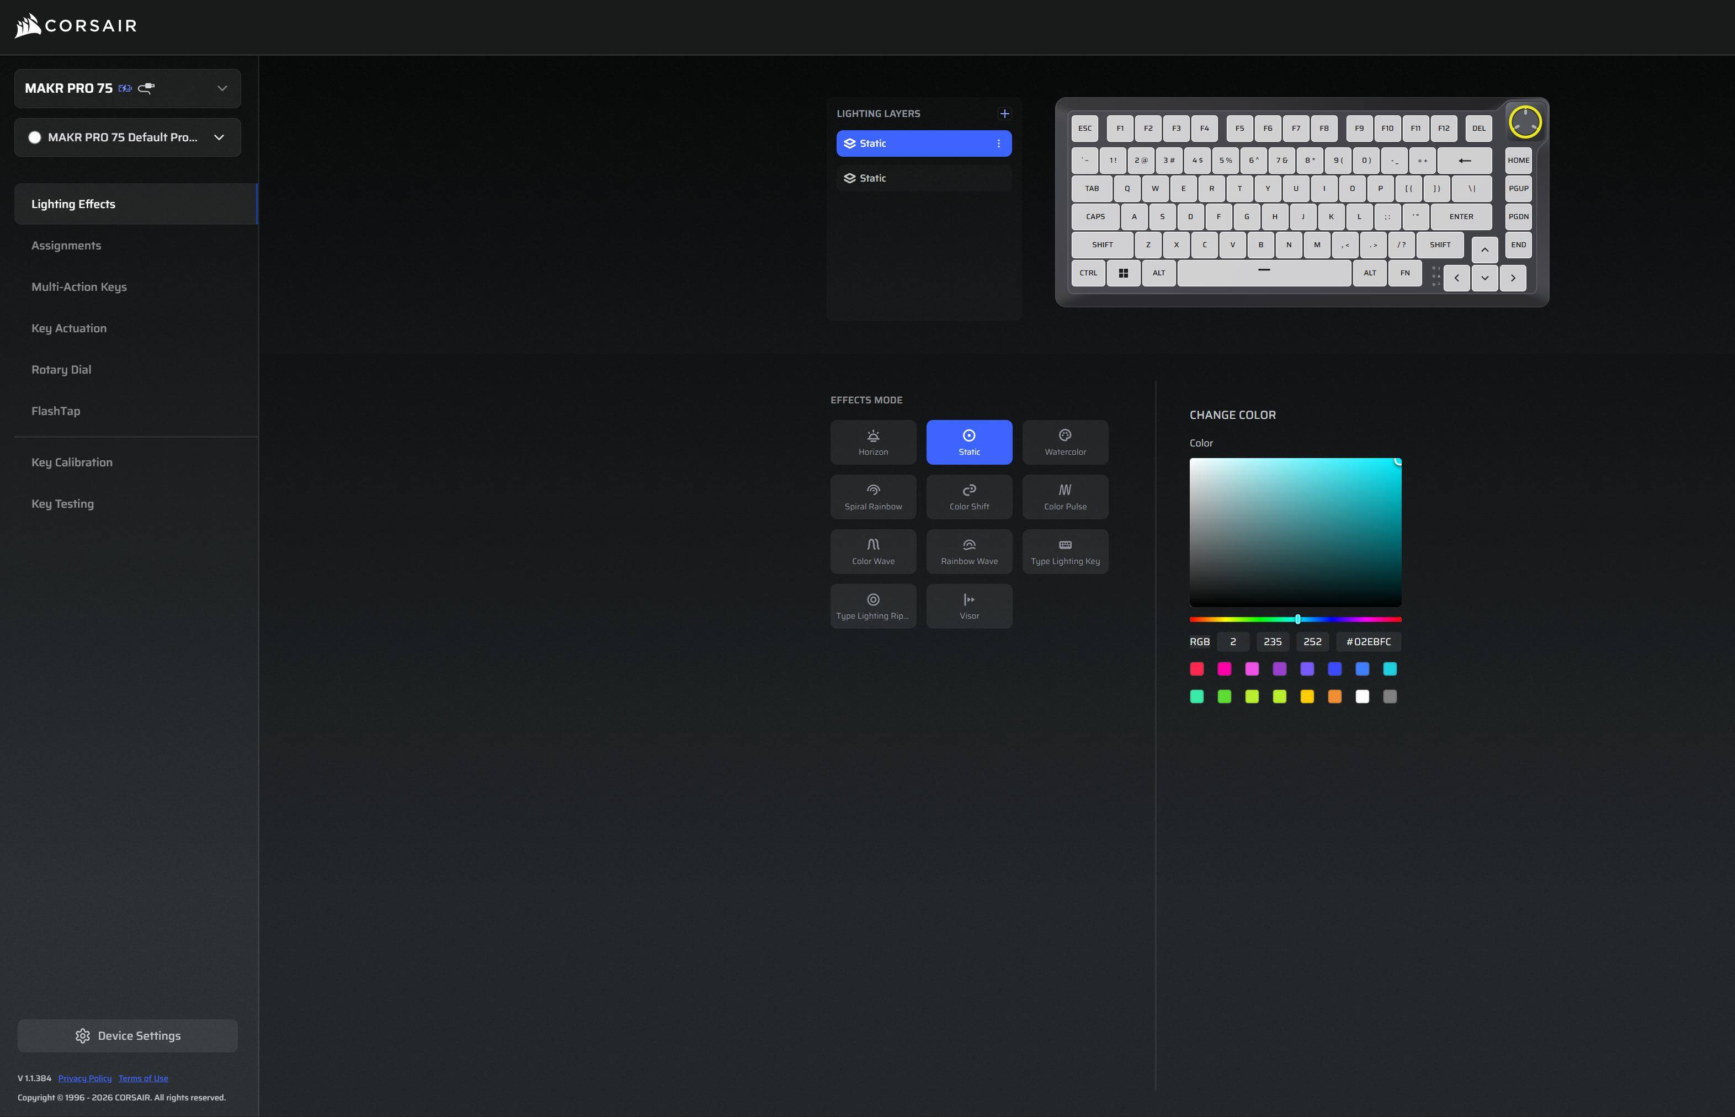Click the layers icon on the unselected Static layer

tap(849, 178)
